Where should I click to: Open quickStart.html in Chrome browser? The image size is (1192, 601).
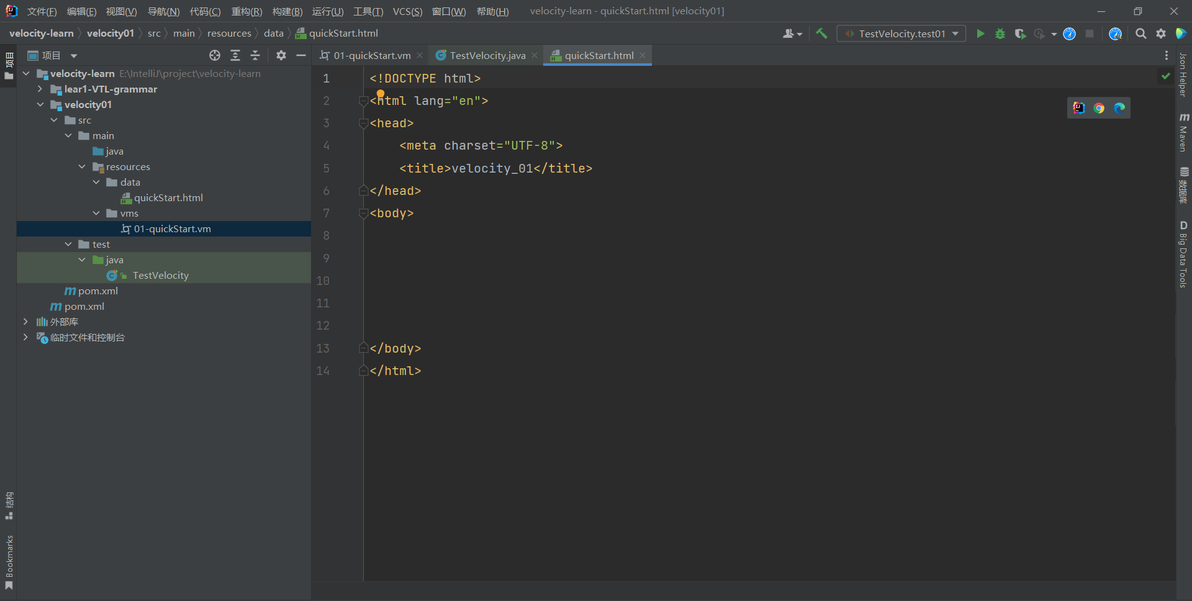1099,108
